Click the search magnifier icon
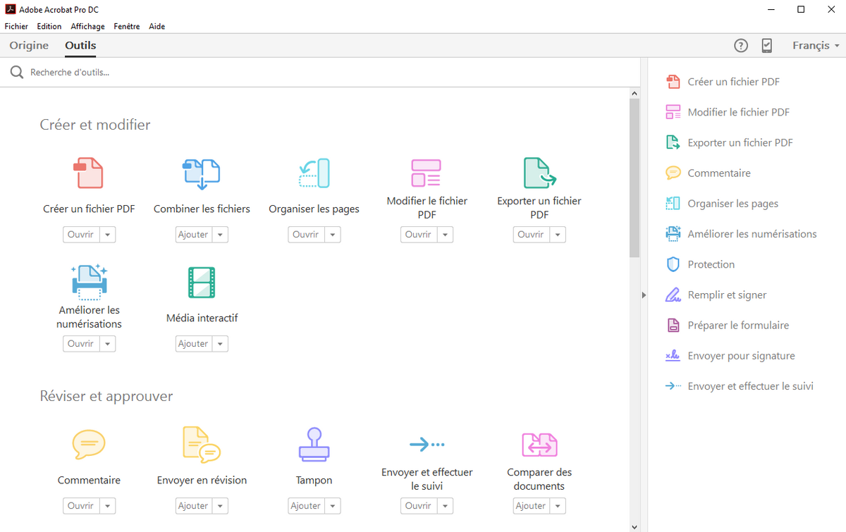The height and width of the screenshot is (532, 846). pos(17,73)
